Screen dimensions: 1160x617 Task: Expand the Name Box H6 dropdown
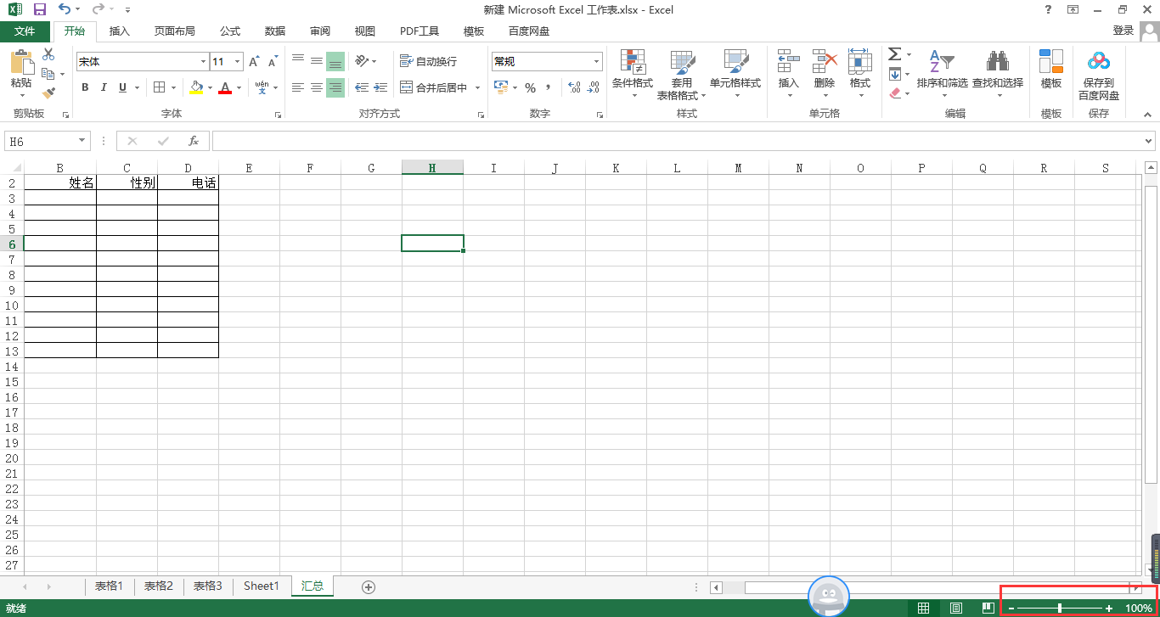pyautogui.click(x=82, y=141)
